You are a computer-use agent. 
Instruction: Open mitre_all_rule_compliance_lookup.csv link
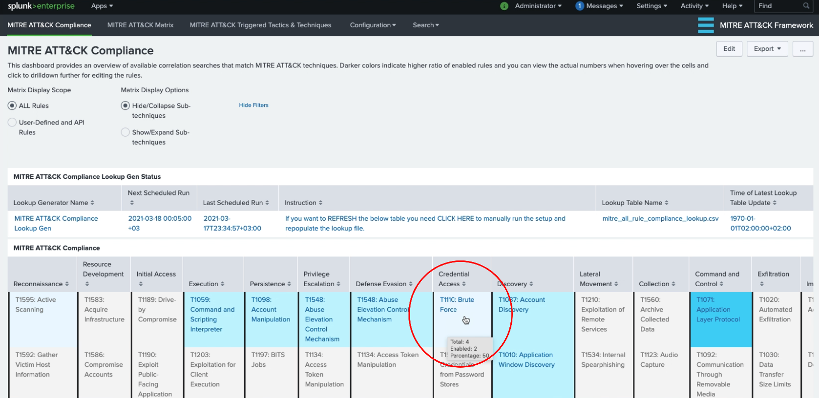(x=660, y=219)
